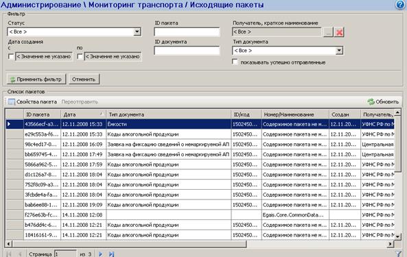Click the vertical scrollbar thumb
The width and height of the screenshot is (407, 257).
click(398, 144)
